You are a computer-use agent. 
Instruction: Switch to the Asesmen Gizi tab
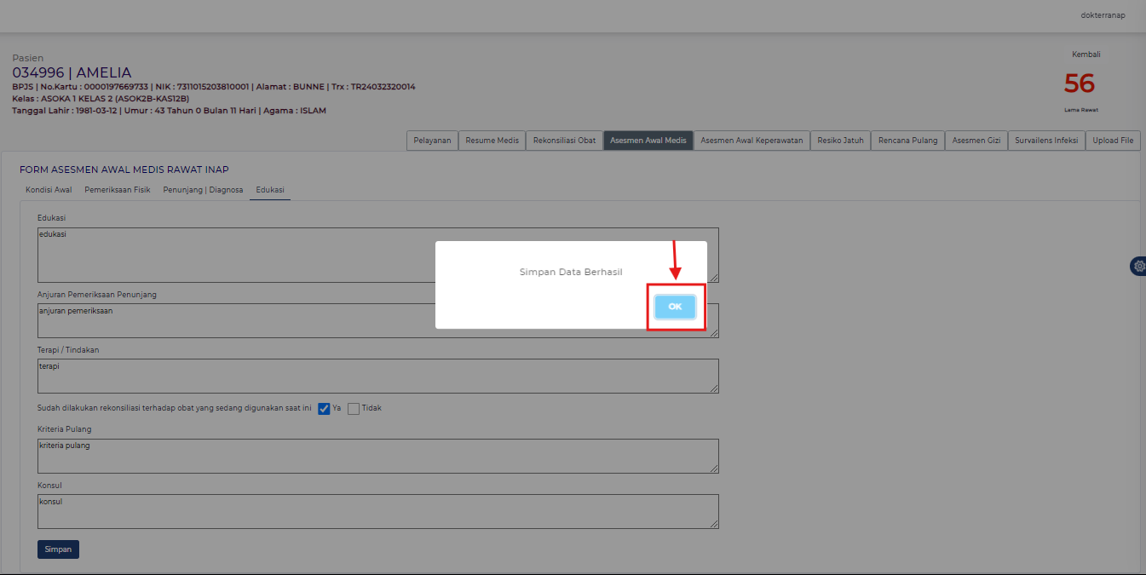click(976, 141)
